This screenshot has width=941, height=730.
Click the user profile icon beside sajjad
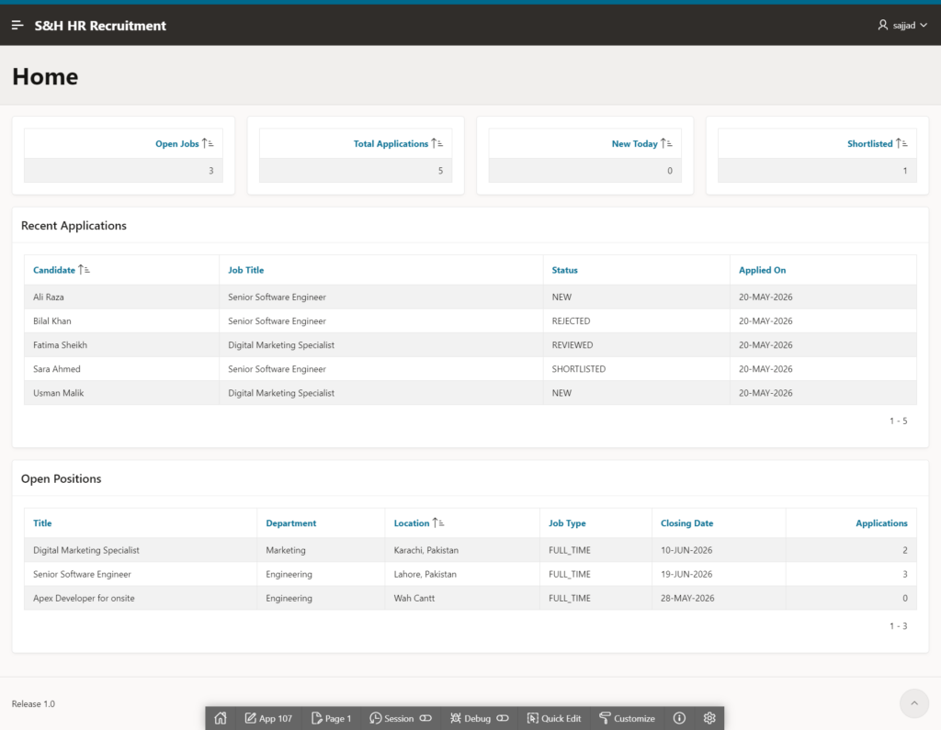point(883,25)
